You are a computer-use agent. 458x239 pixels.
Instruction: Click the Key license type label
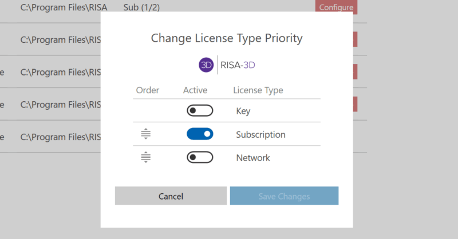(x=243, y=111)
